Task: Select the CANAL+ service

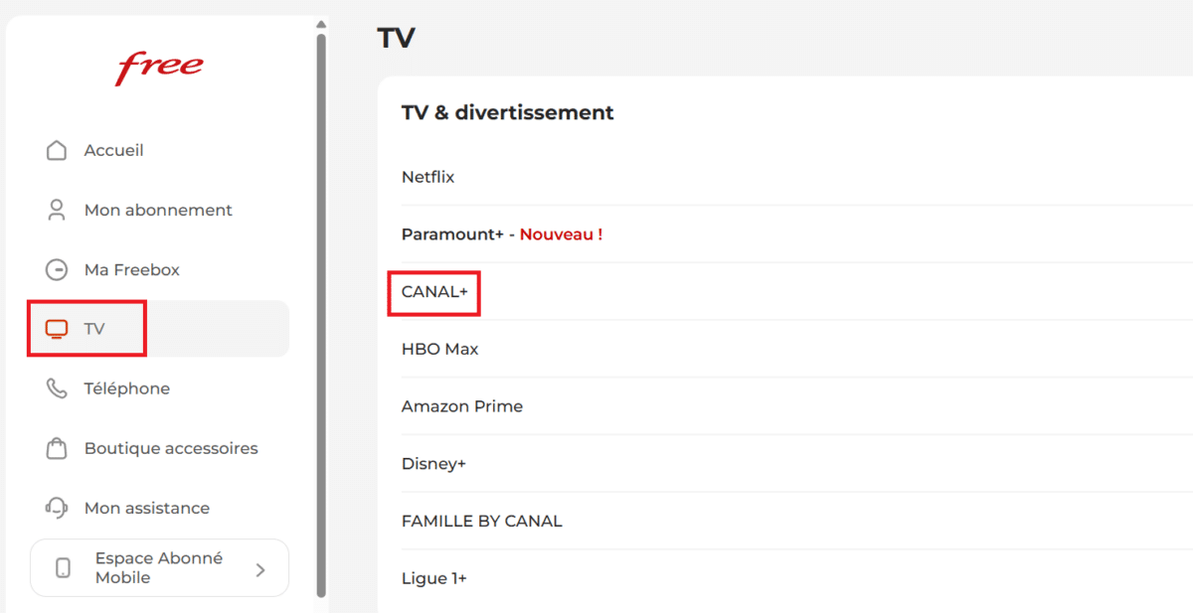Action: (x=432, y=292)
